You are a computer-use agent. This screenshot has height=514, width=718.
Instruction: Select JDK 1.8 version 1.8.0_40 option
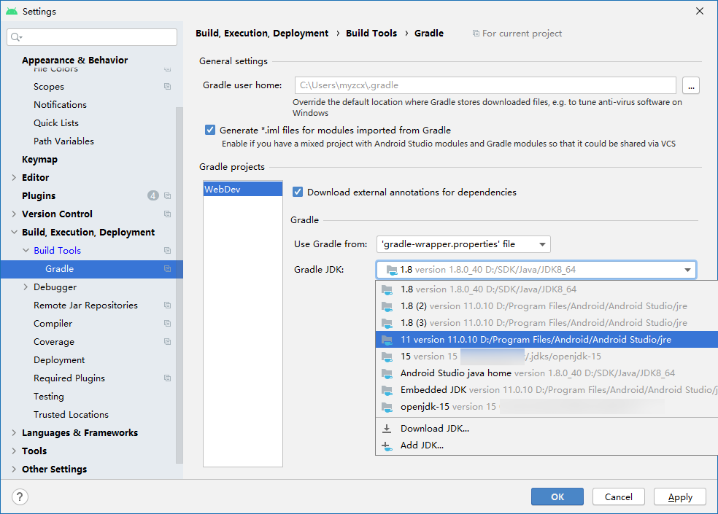(547, 289)
